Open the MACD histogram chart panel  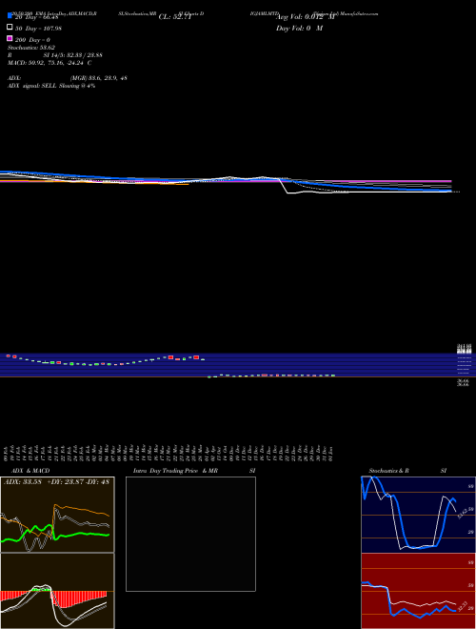click(x=57, y=591)
